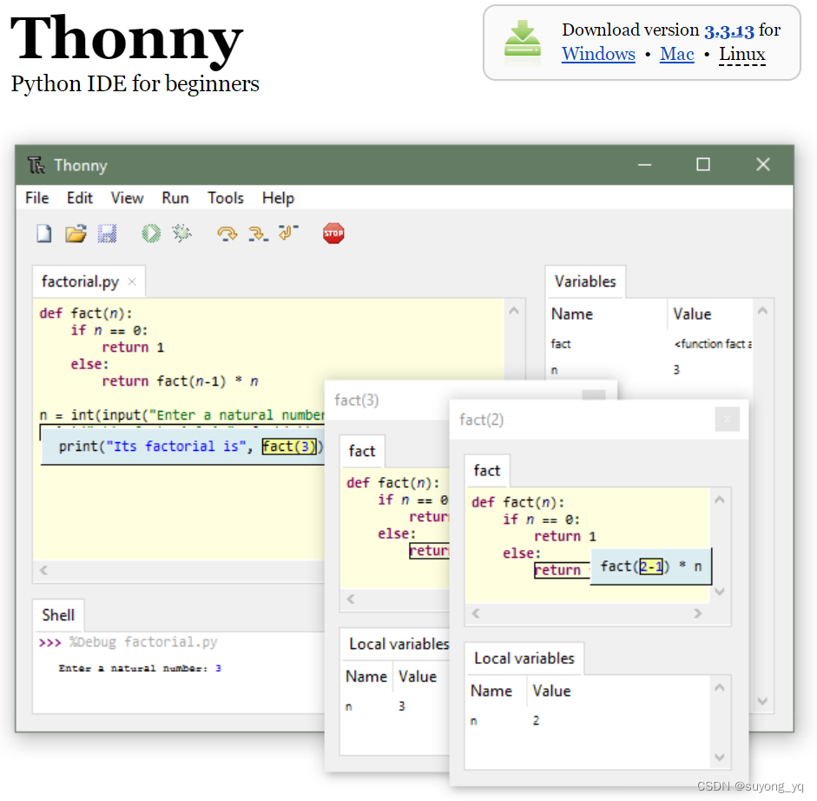Click the Open file folder icon
The height and width of the screenshot is (801, 817).
click(x=76, y=234)
